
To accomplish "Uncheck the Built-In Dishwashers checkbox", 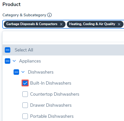I will click(25, 83).
